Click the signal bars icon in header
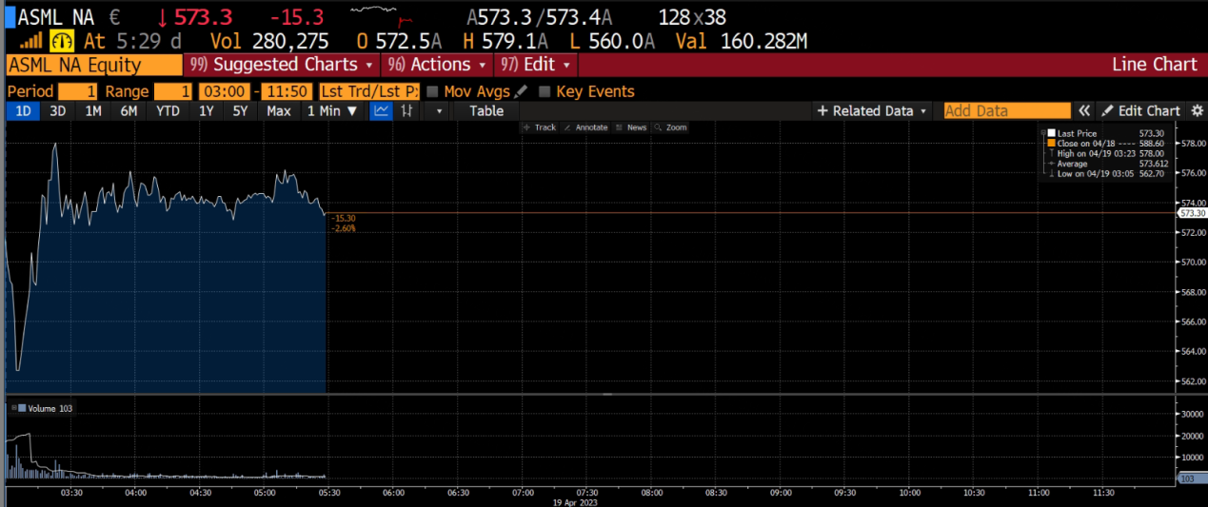Image resolution: width=1208 pixels, height=507 pixels. (x=31, y=41)
